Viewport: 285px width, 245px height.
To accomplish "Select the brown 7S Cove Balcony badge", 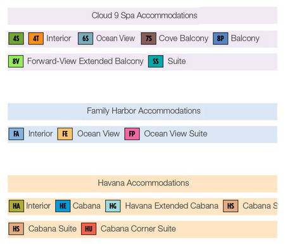I will point(149,39).
